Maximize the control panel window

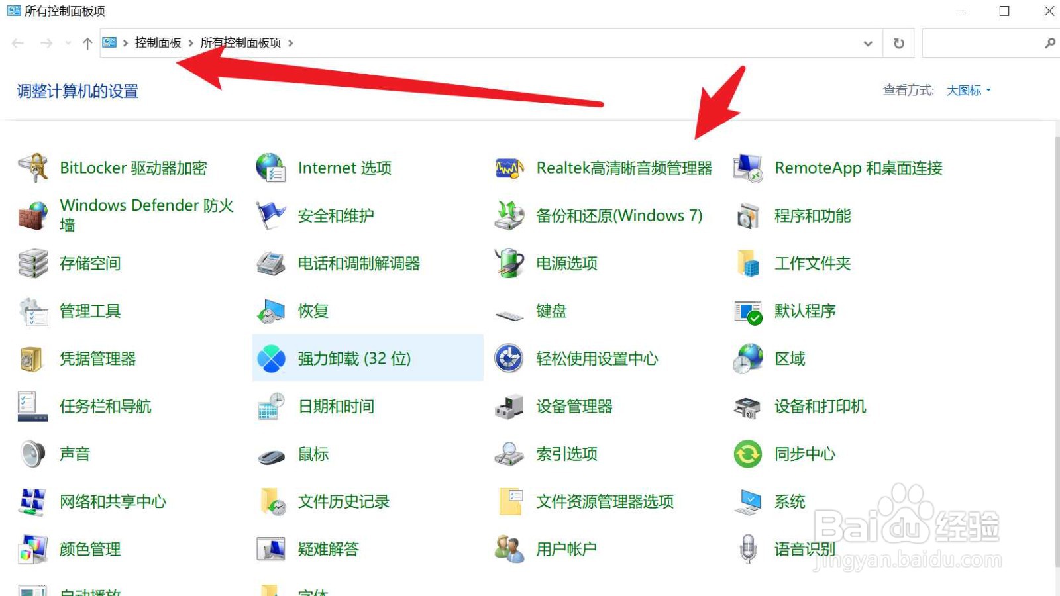[x=1004, y=11]
